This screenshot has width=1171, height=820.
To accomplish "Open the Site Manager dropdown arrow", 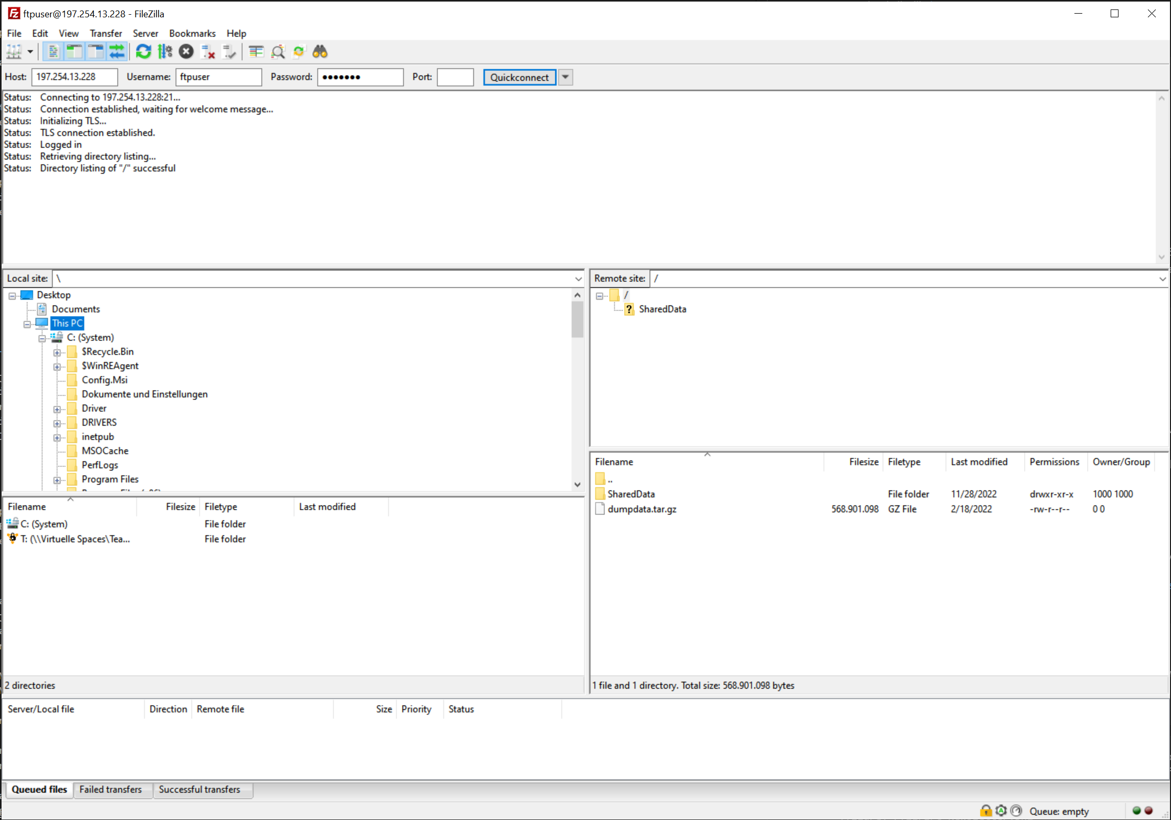I will point(30,52).
